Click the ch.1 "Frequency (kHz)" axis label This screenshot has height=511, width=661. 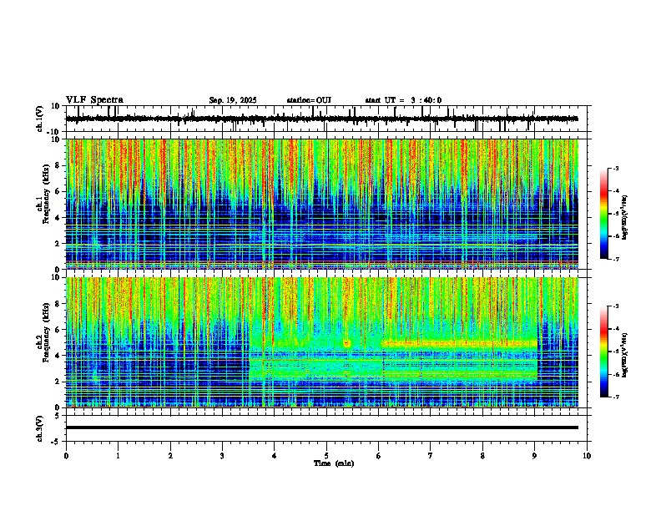(46, 194)
